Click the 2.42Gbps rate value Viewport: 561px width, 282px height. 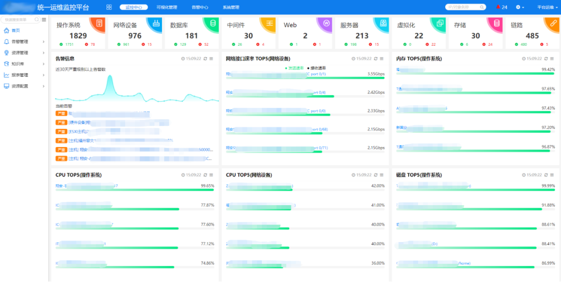click(x=376, y=92)
